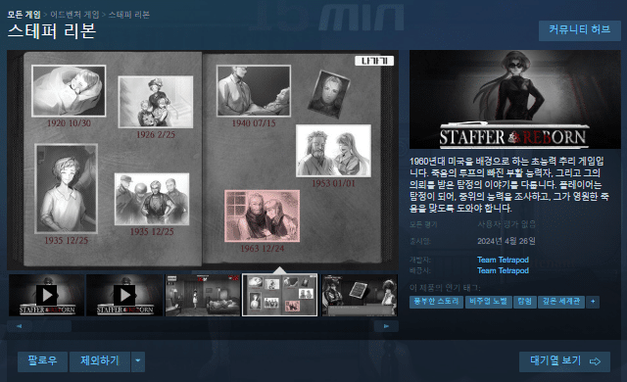The image size is (627, 382).
Task: Click the right arrow of thumbnail scroller
Action: (x=386, y=326)
